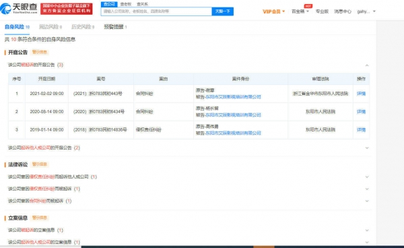Select the 查公司 search tab
This screenshot has height=248, width=404.
pyautogui.click(x=109, y=4)
